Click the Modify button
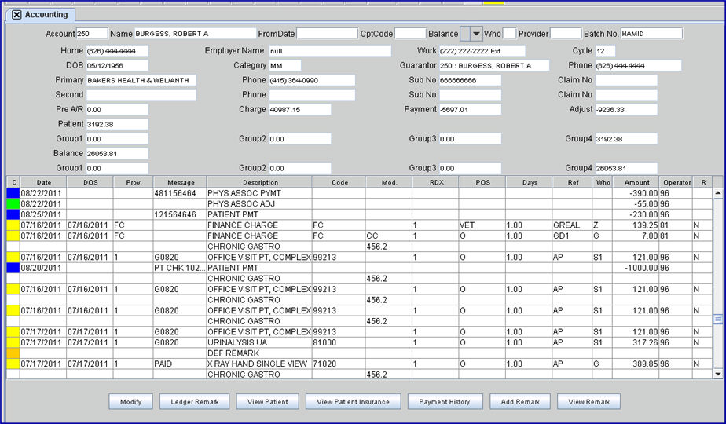 [x=130, y=402]
